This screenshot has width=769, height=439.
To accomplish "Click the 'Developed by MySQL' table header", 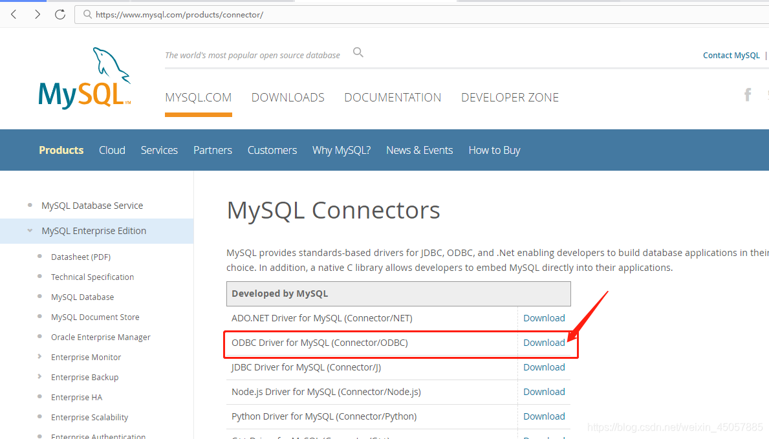I will (x=398, y=294).
